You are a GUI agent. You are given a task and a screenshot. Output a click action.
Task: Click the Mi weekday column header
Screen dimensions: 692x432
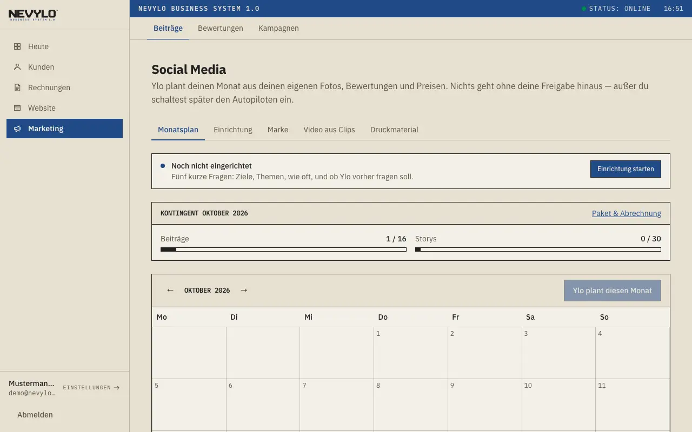click(x=309, y=317)
